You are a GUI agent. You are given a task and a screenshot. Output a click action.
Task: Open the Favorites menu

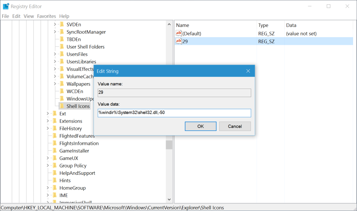coord(46,16)
